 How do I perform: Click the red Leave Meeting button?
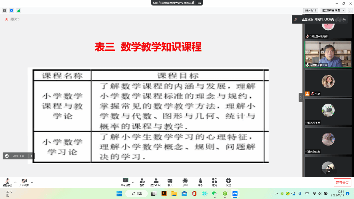click(x=342, y=183)
